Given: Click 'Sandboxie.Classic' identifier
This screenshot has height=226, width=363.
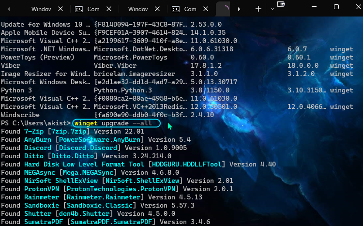Looking at the screenshot, I should 100,205.
